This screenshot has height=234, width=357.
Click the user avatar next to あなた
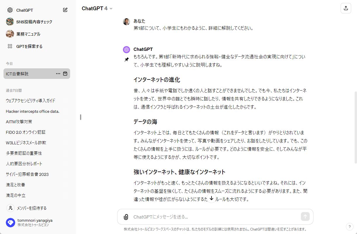[126, 21]
